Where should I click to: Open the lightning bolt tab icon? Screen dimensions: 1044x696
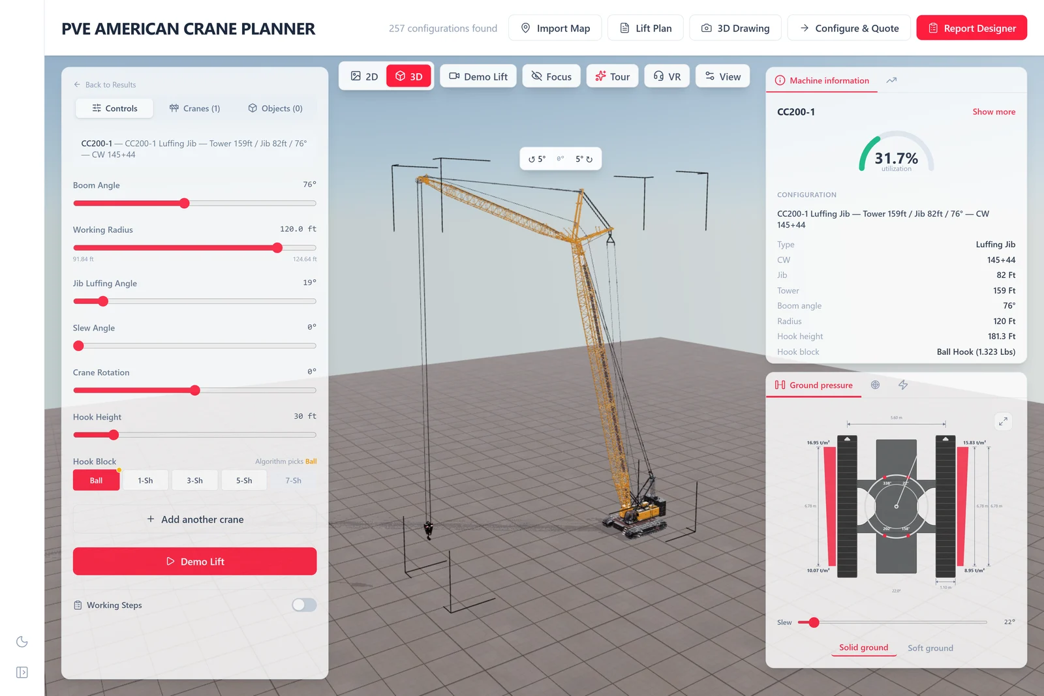click(x=903, y=385)
